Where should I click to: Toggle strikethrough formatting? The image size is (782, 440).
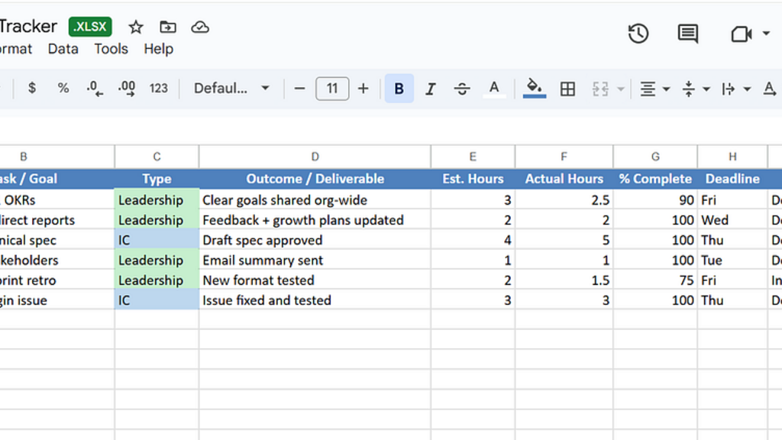click(x=462, y=89)
